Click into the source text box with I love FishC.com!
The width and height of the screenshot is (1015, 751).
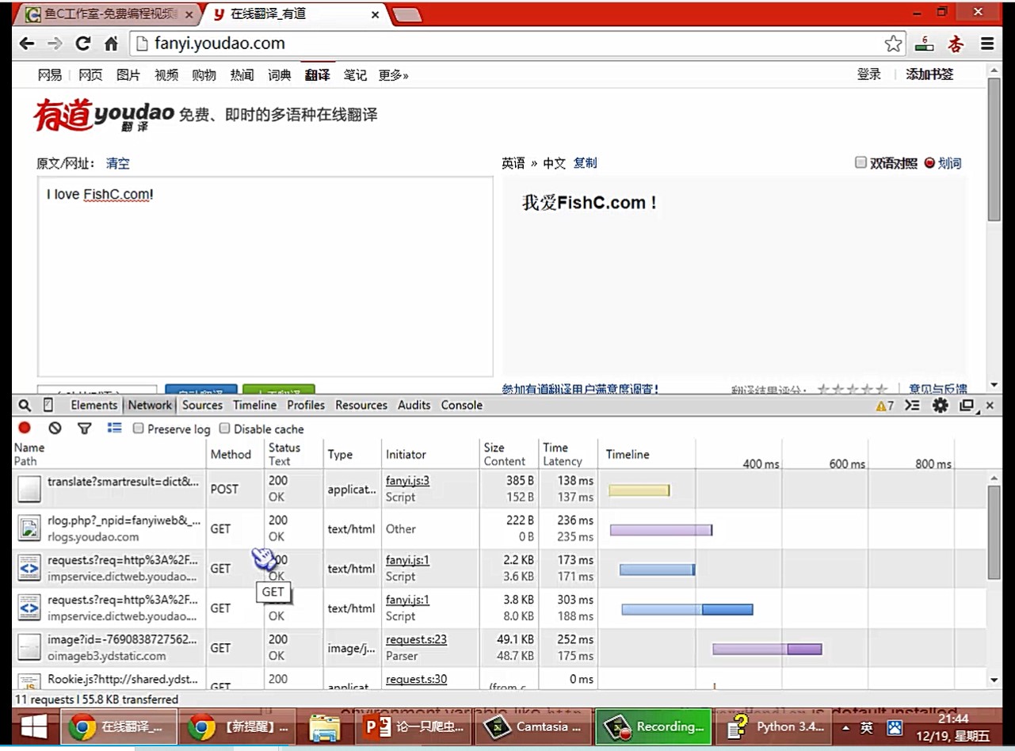coord(265,276)
